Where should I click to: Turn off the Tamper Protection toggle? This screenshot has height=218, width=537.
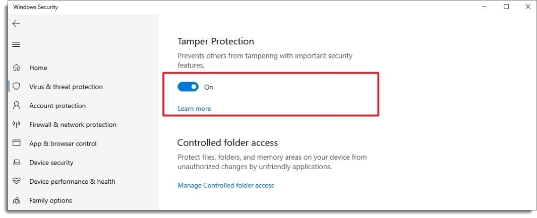point(188,87)
